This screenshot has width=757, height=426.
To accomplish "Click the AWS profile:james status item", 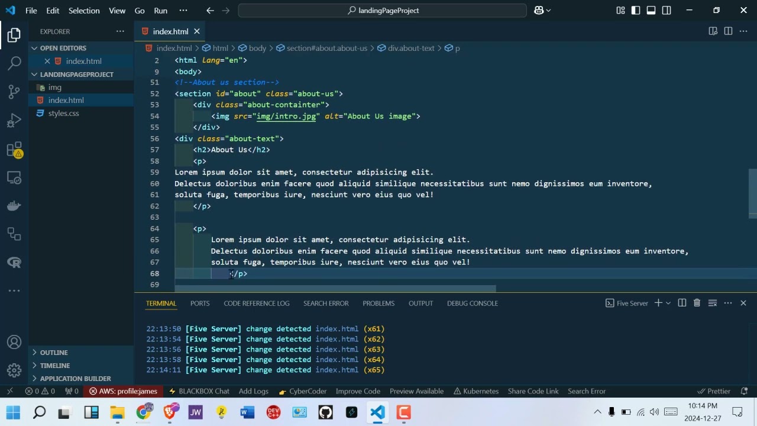I will [123, 391].
